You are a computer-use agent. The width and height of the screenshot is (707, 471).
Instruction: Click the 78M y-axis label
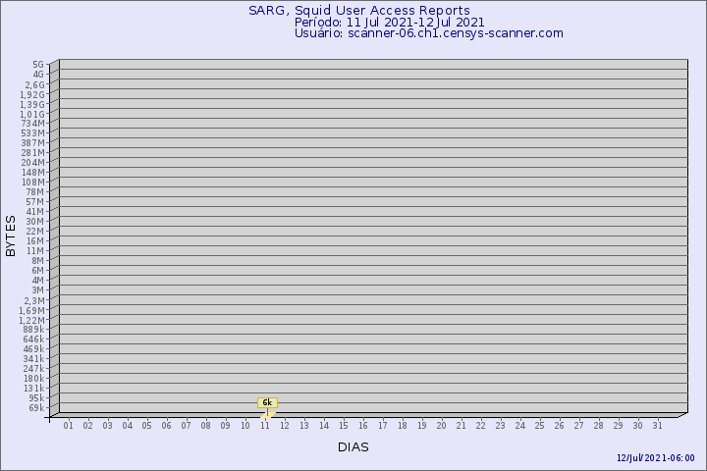pyautogui.click(x=35, y=192)
